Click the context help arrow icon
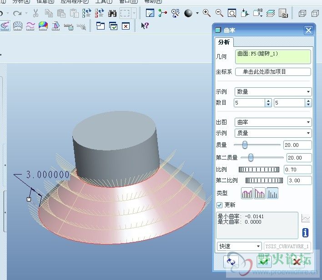This screenshot has width=322, height=280. pyautogui.click(x=145, y=26)
